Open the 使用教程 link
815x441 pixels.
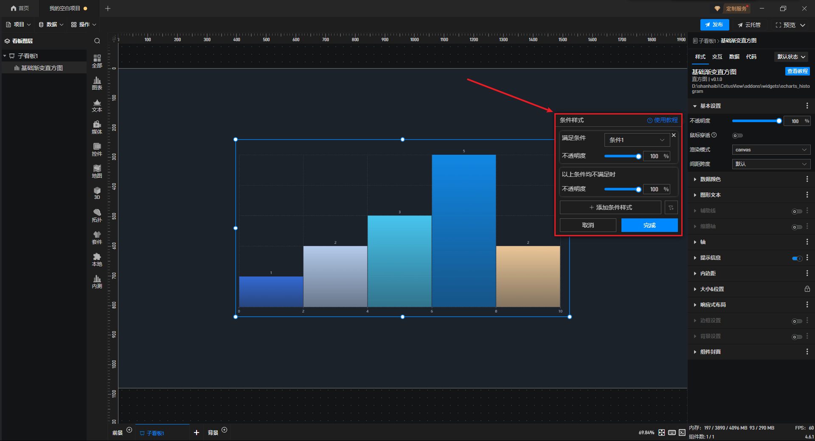[x=662, y=120]
